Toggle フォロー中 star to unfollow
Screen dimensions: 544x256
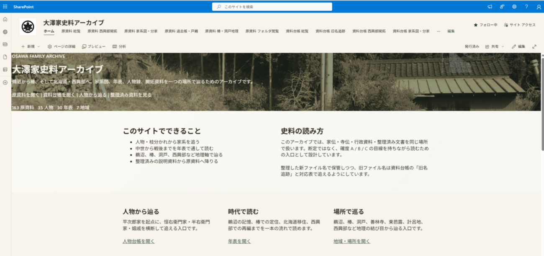[x=485, y=25]
